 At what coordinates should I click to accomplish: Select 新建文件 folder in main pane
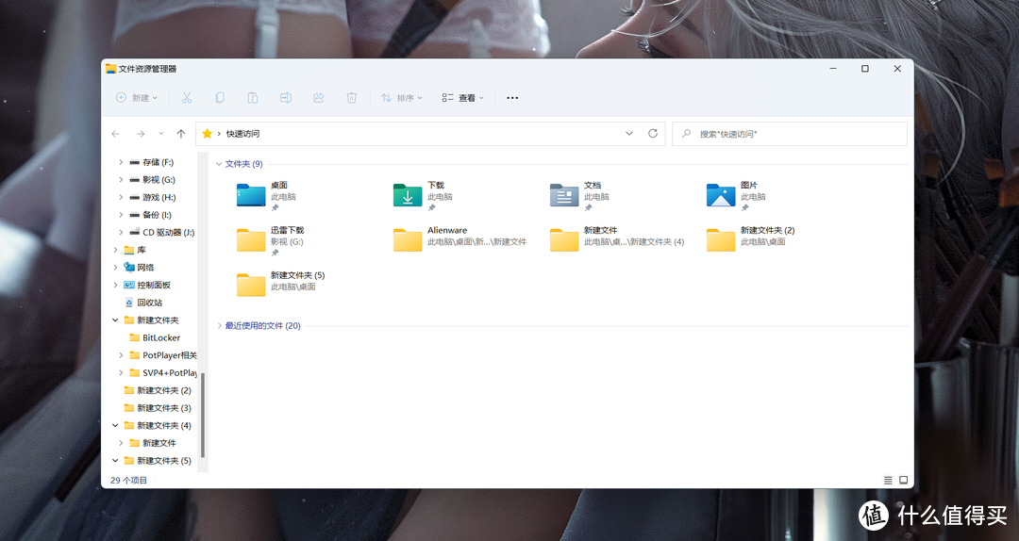[x=617, y=240]
